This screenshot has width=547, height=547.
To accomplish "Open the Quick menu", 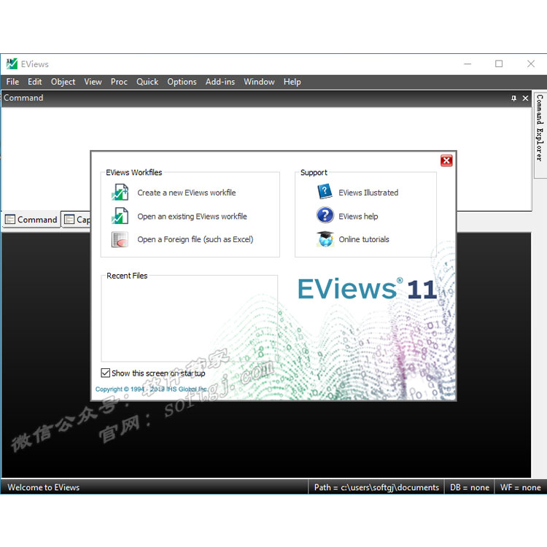I will [x=147, y=82].
